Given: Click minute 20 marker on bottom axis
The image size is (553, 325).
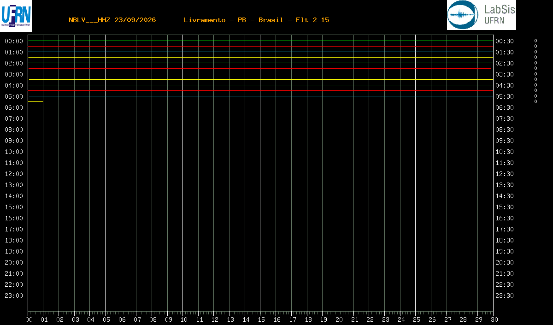Looking at the screenshot, I should (340, 319).
